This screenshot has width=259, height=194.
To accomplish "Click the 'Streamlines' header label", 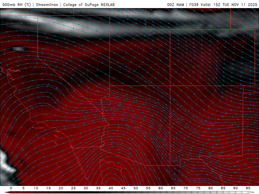I will pyautogui.click(x=47, y=5).
